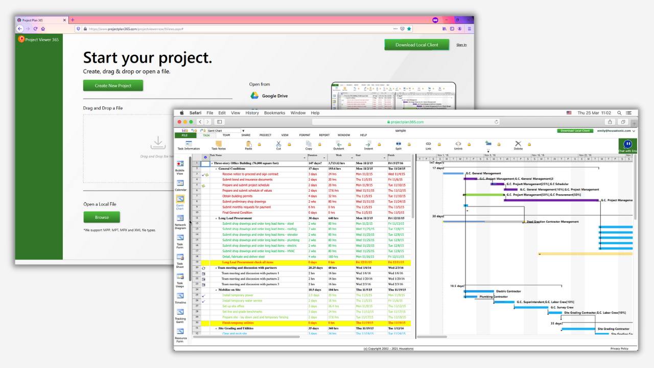Click the Gantt chart horizontal scrollbar
The height and width of the screenshot is (368, 654).
tap(432, 337)
